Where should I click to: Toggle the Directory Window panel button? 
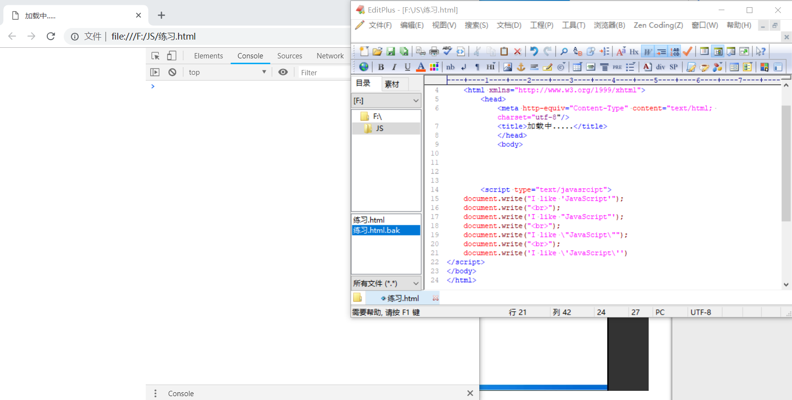718,51
